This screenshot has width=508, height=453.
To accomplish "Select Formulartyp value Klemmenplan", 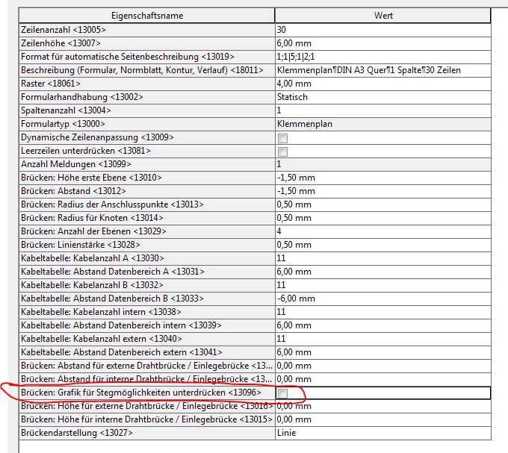I will point(383,124).
